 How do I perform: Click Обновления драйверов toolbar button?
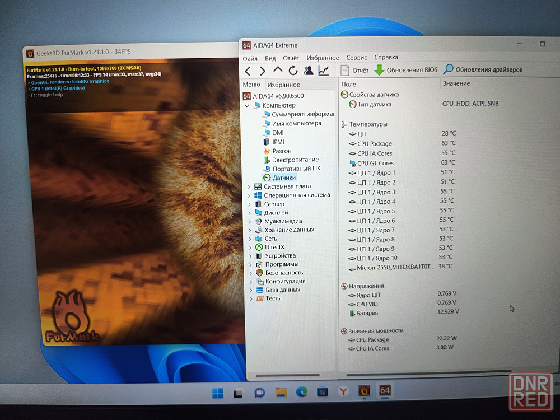pyautogui.click(x=483, y=69)
